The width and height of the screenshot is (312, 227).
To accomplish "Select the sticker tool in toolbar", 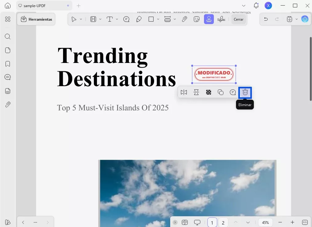I will point(197,19).
